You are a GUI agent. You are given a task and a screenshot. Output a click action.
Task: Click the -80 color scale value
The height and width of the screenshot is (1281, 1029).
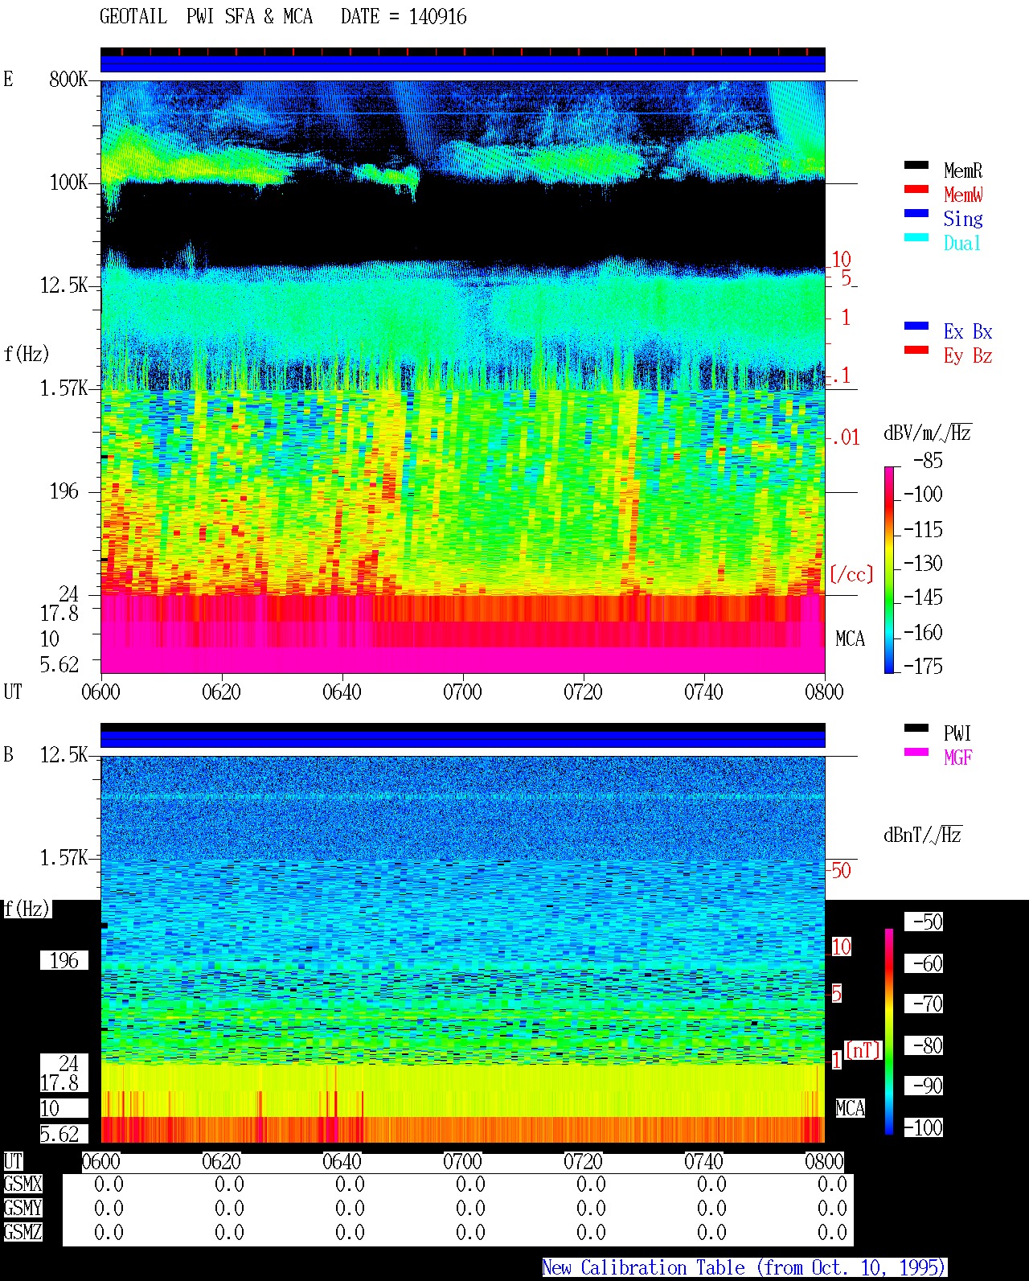924,1045
